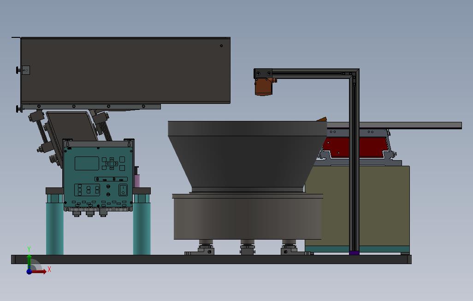Image resolution: width=473 pixels, height=301 pixels.
Task: Select the conical vibratory bowl
Action: tap(248, 156)
